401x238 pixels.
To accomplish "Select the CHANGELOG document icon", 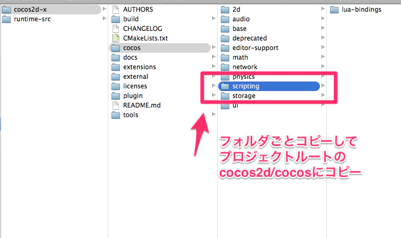I will (116, 29).
